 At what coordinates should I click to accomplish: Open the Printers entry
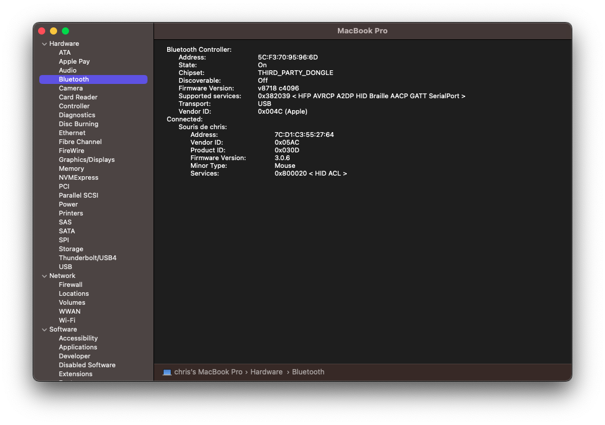pos(71,213)
